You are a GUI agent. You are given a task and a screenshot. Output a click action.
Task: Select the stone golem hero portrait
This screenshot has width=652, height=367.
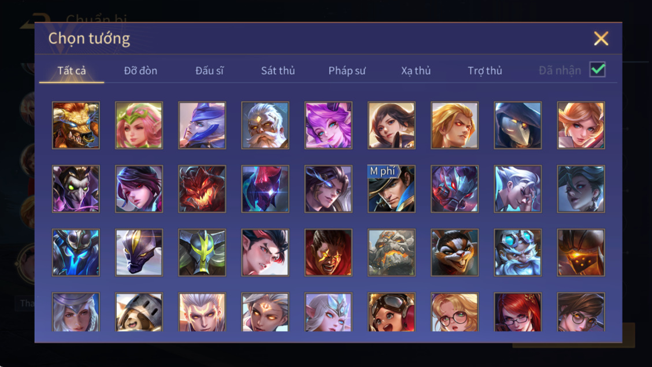(391, 253)
